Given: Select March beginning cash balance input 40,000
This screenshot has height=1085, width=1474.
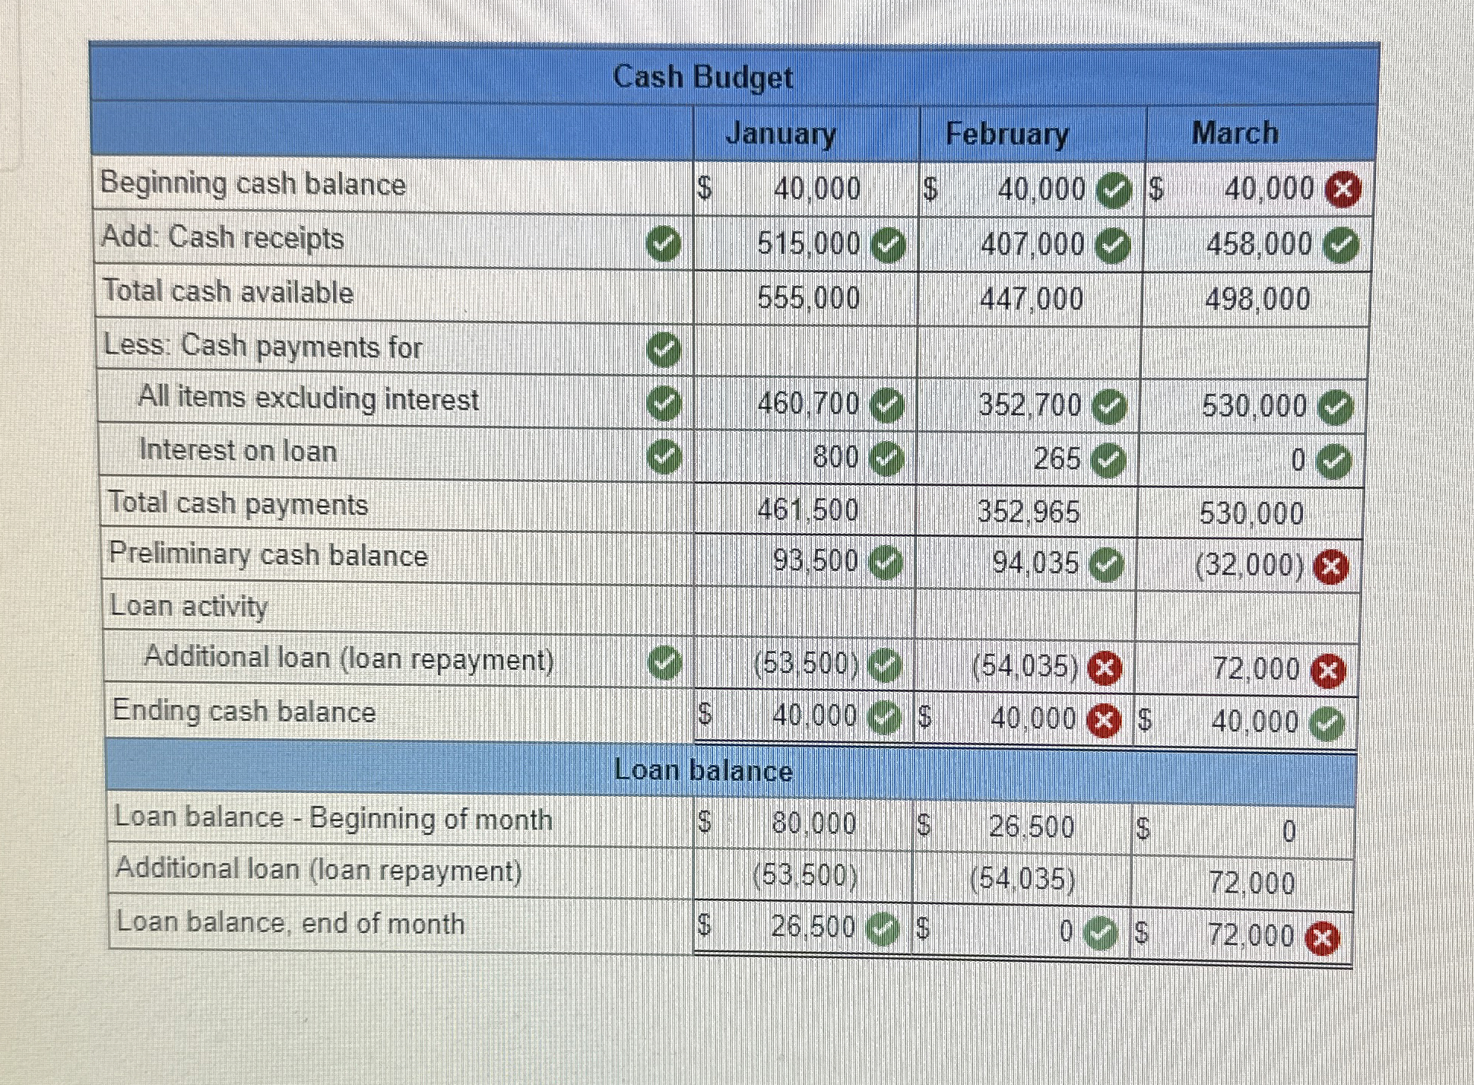Looking at the screenshot, I should coord(1268,189).
